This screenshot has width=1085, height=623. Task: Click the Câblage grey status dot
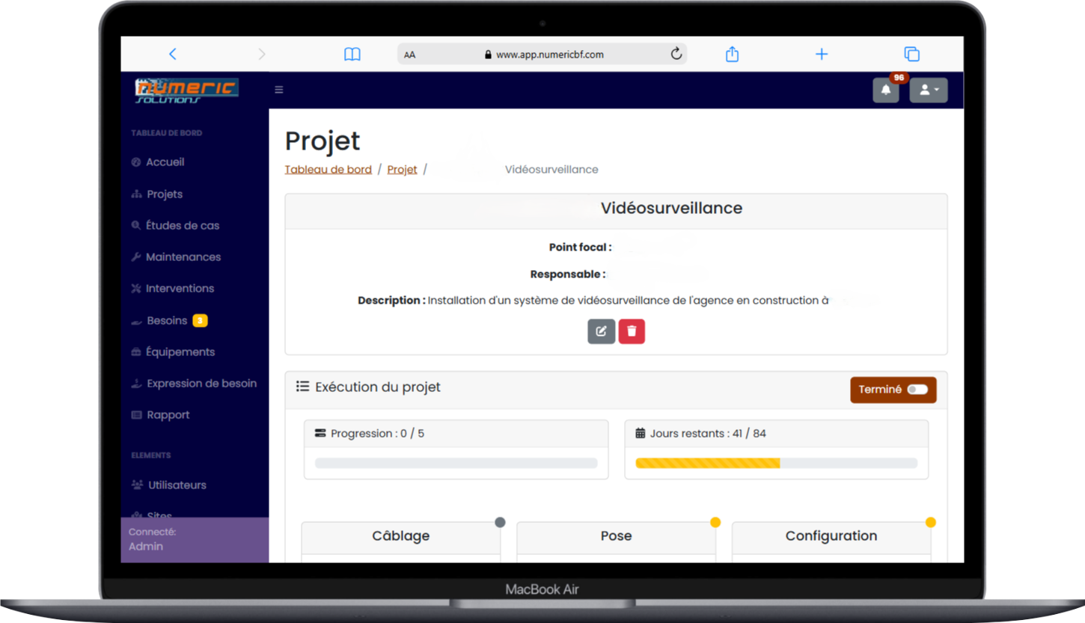tap(500, 522)
